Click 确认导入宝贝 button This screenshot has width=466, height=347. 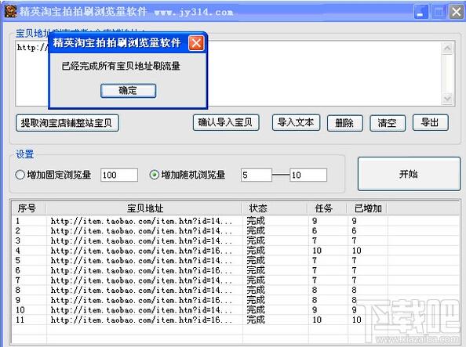coord(226,123)
